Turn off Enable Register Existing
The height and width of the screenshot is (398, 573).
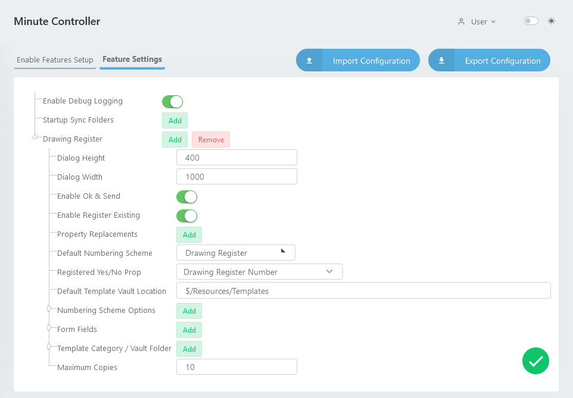[186, 215]
